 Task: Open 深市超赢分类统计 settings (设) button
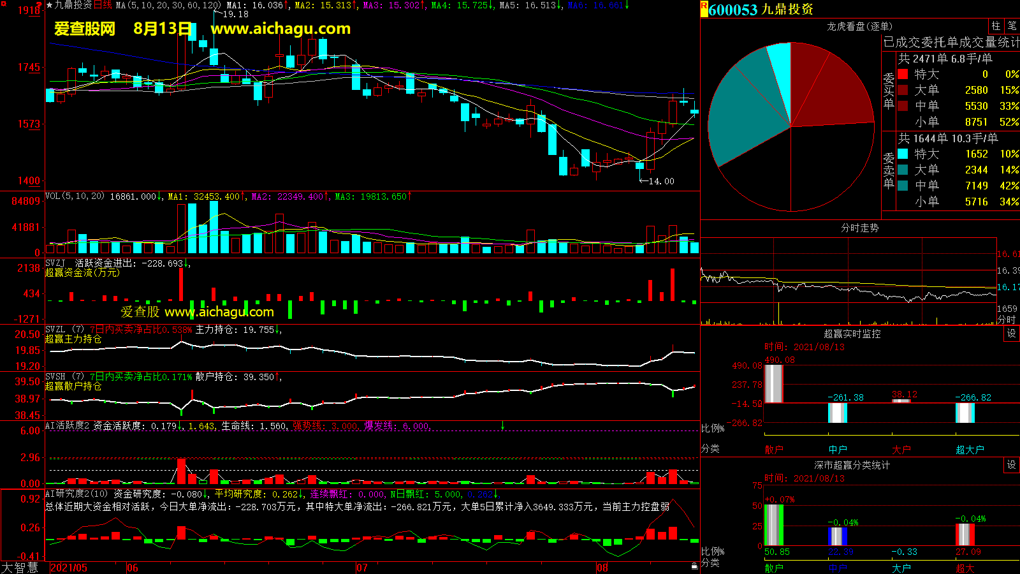click(x=1011, y=465)
